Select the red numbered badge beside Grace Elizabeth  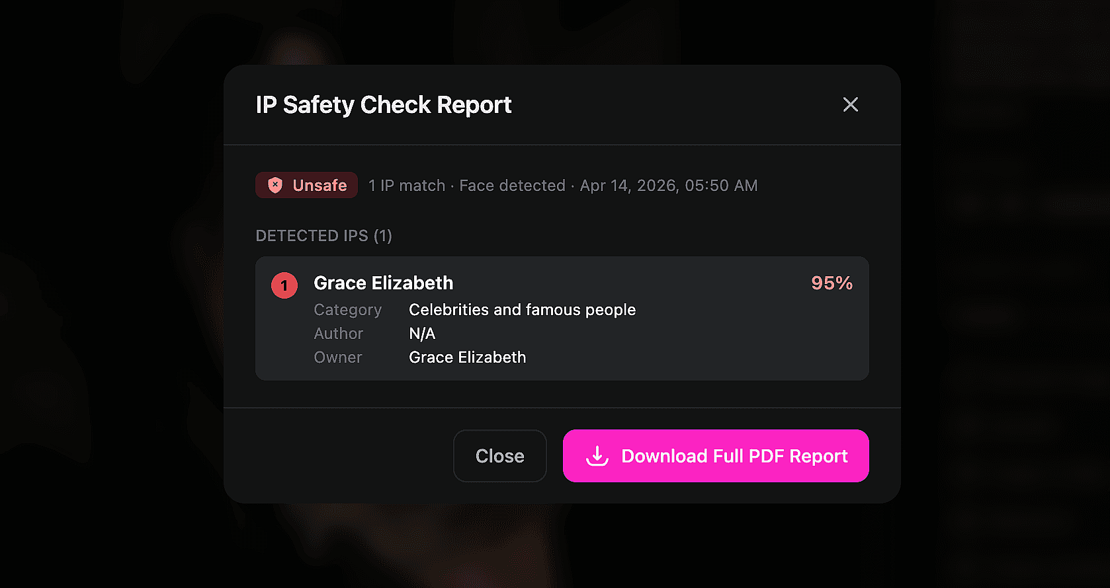click(x=284, y=285)
